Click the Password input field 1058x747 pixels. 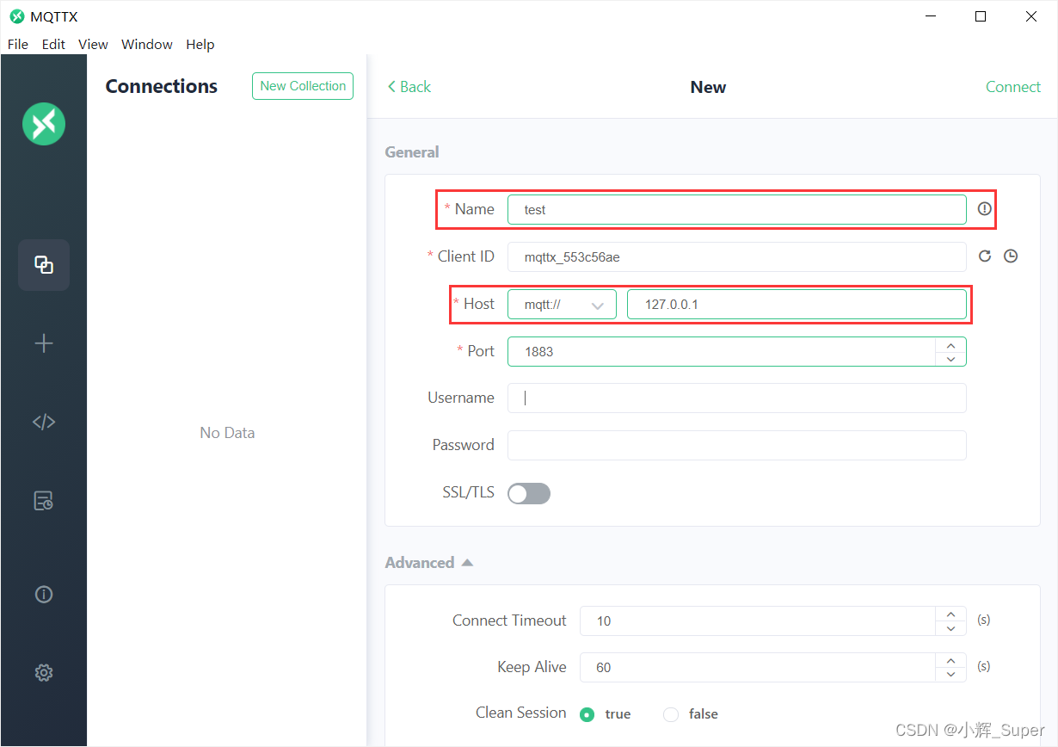(737, 445)
